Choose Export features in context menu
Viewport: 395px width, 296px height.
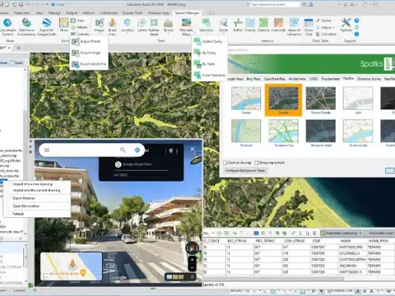pyautogui.click(x=24, y=198)
